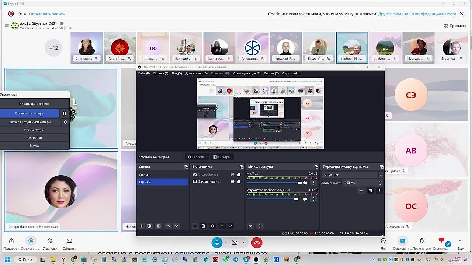Image resolution: width=472 pixels, height=265 pixels.
Task: Click Mic/Aux volume slider
Action: (274, 183)
